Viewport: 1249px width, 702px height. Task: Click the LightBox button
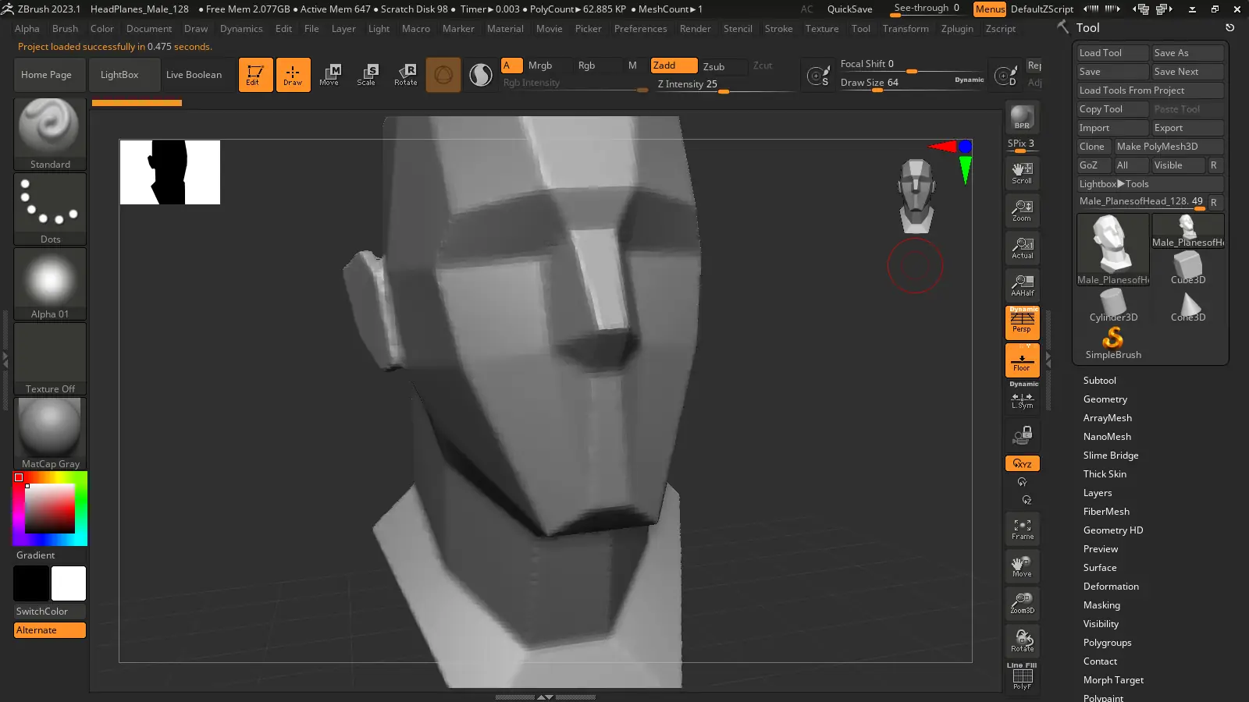[119, 75]
